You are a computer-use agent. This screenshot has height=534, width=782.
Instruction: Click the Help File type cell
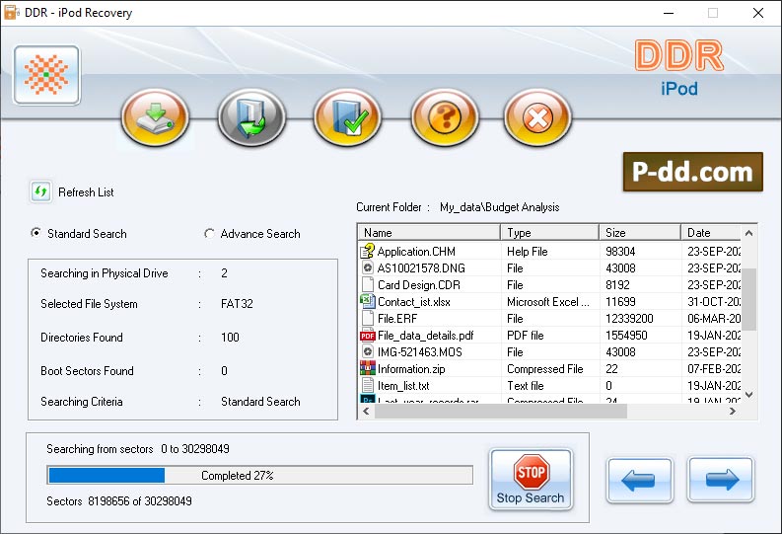click(x=528, y=252)
